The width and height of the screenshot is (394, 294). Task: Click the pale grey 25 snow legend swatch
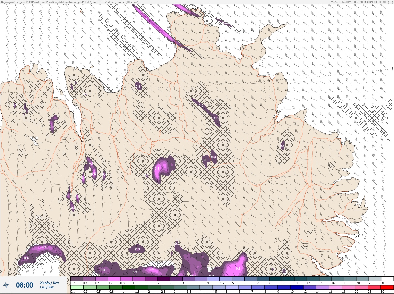(375, 279)
